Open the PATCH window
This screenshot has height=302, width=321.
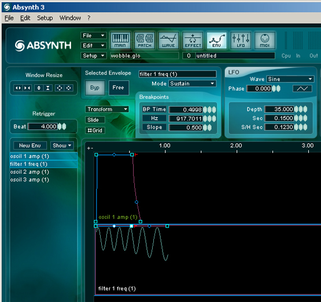145,40
